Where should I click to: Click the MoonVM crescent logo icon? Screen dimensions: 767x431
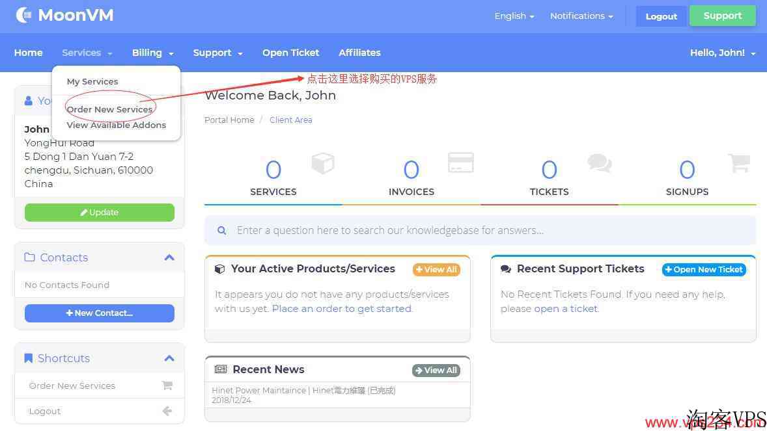(x=23, y=15)
